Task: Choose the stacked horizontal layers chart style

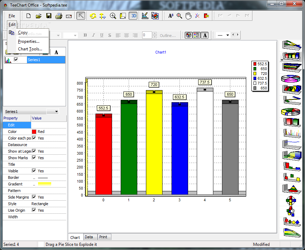Action: click(291, 67)
